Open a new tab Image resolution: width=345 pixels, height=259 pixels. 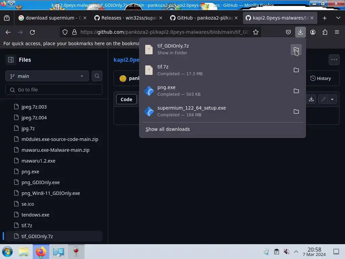324,18
